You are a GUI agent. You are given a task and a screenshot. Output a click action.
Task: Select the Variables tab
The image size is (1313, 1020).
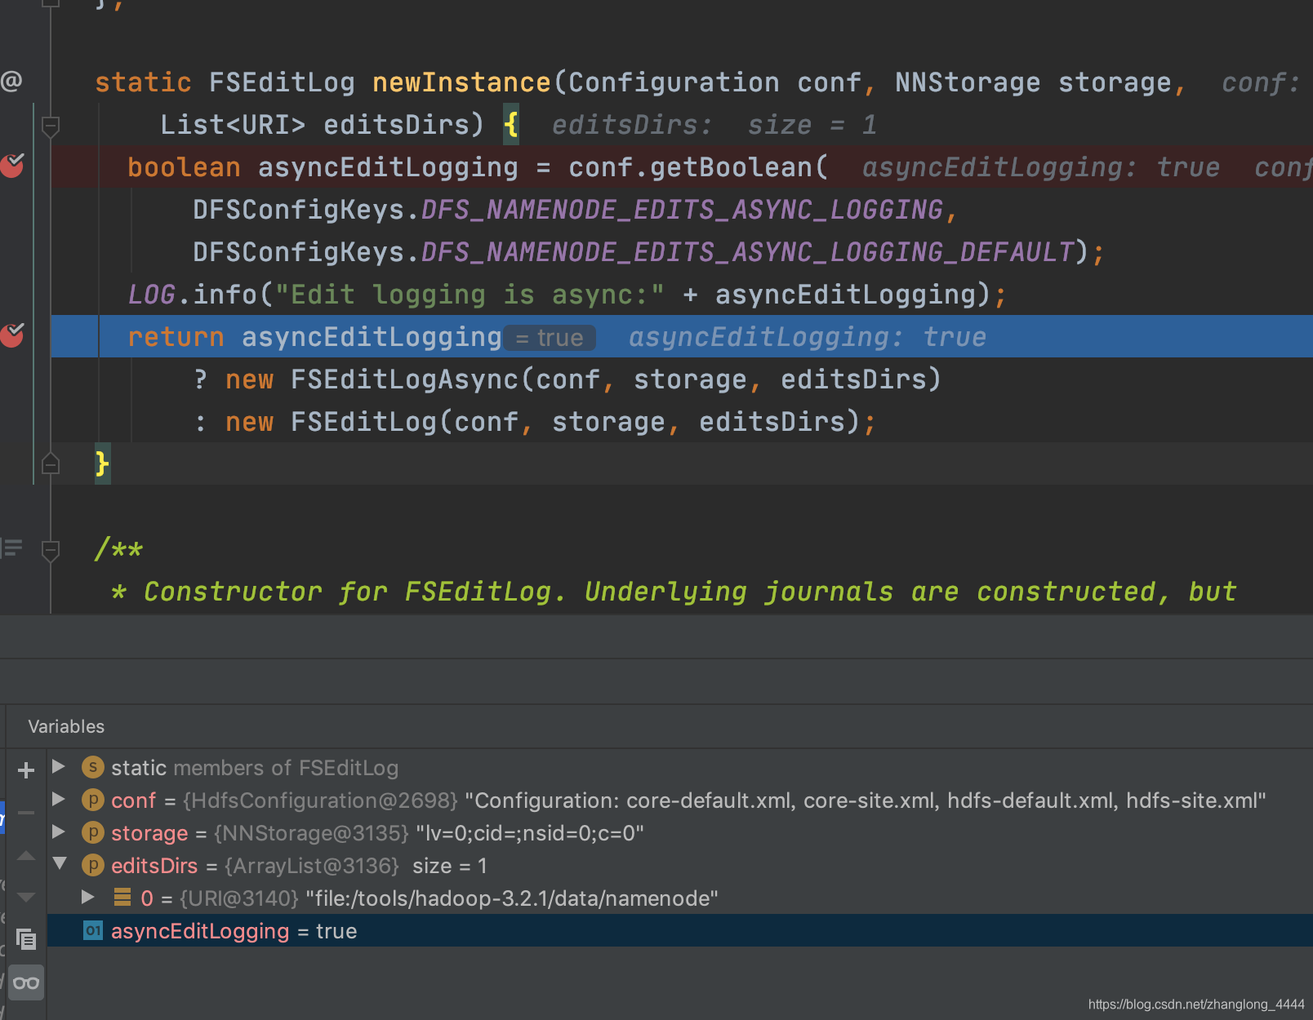[65, 726]
